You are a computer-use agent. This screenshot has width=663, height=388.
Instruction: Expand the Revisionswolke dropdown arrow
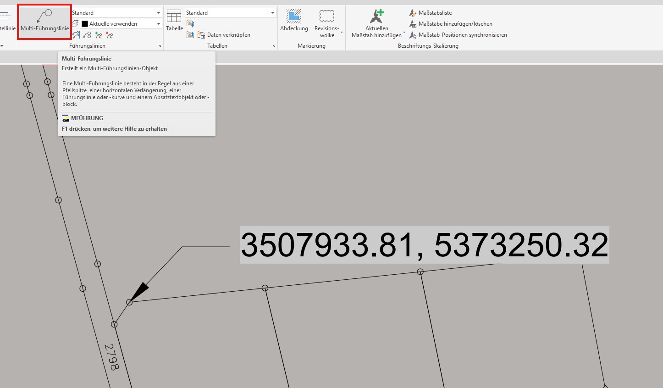point(342,32)
